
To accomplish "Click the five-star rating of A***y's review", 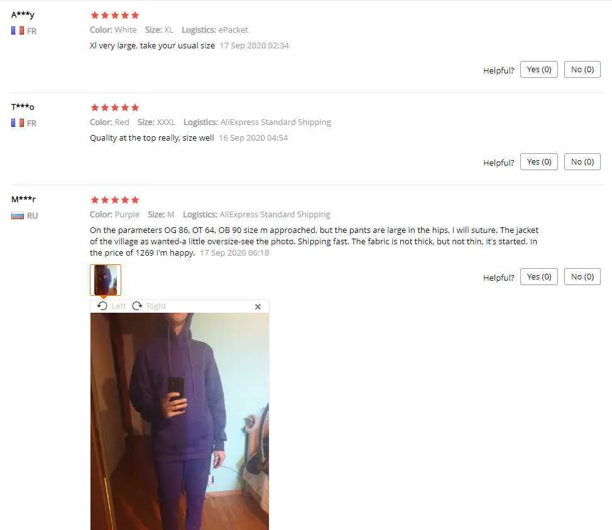I will click(x=115, y=15).
